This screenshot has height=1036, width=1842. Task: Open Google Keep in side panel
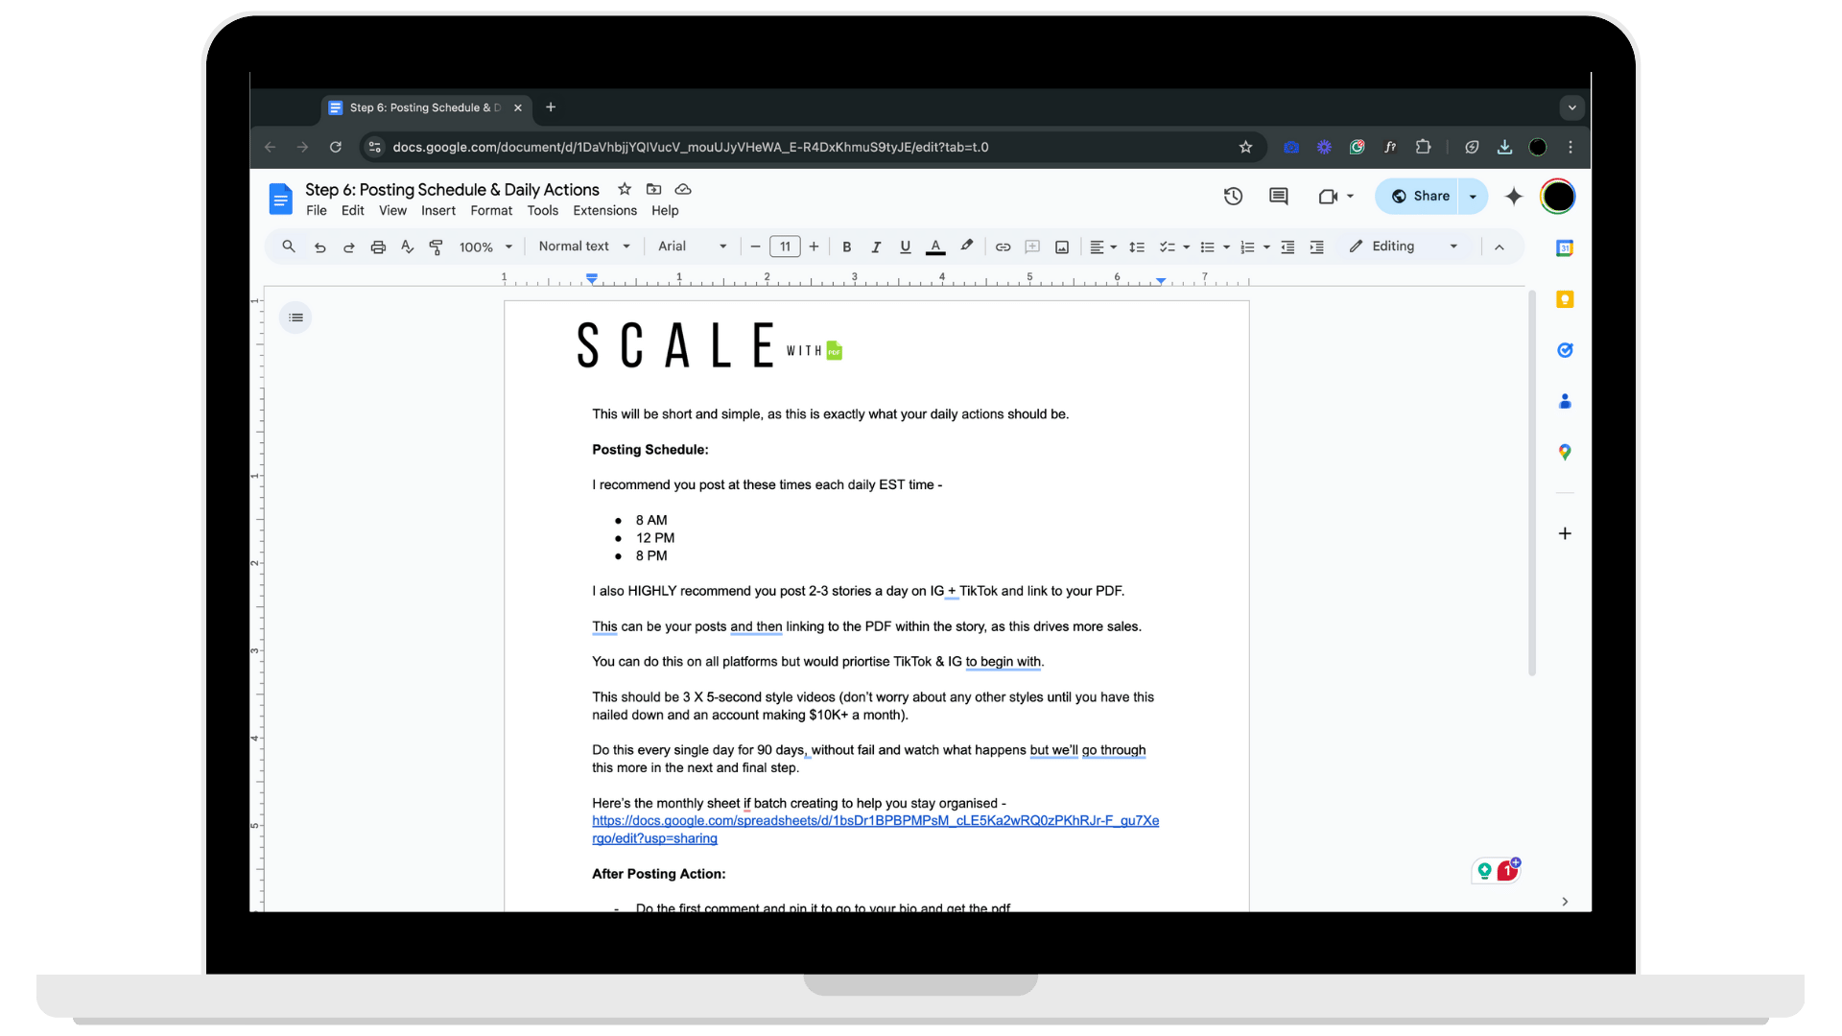pos(1565,299)
